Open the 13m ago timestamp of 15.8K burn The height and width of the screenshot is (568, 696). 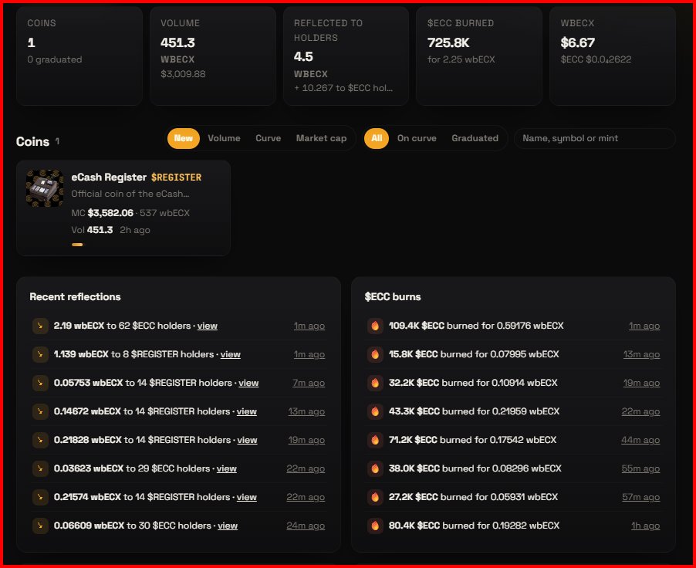[x=641, y=354]
